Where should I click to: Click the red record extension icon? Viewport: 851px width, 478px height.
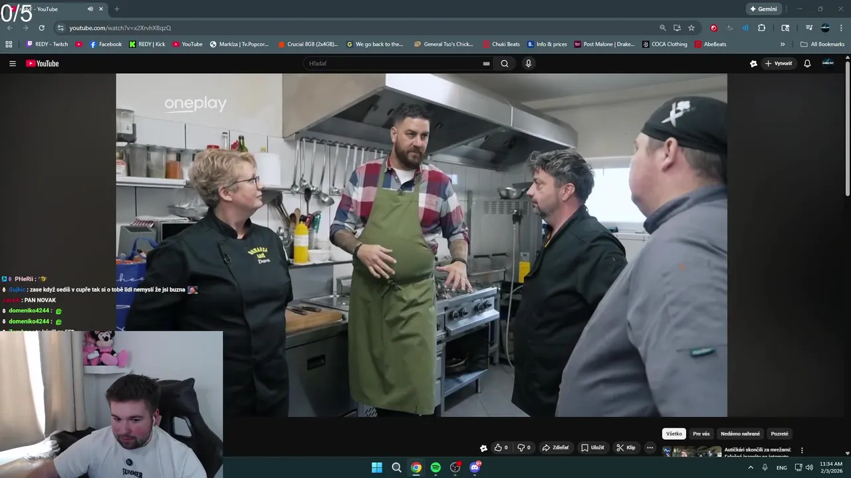pyautogui.click(x=713, y=28)
